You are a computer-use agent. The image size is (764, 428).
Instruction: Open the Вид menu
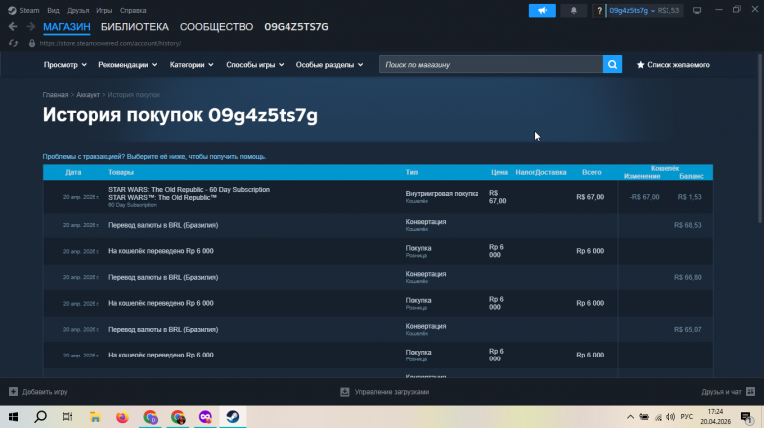click(x=53, y=10)
